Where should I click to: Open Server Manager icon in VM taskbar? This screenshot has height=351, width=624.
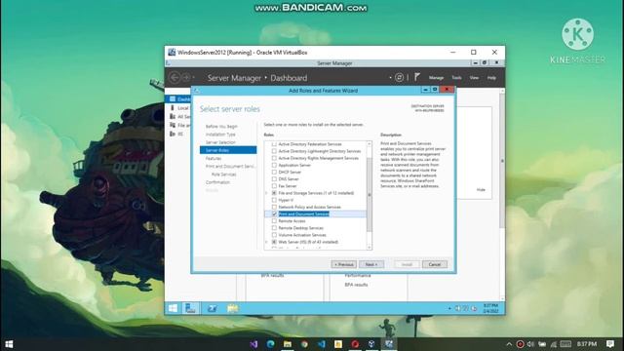pos(191,308)
